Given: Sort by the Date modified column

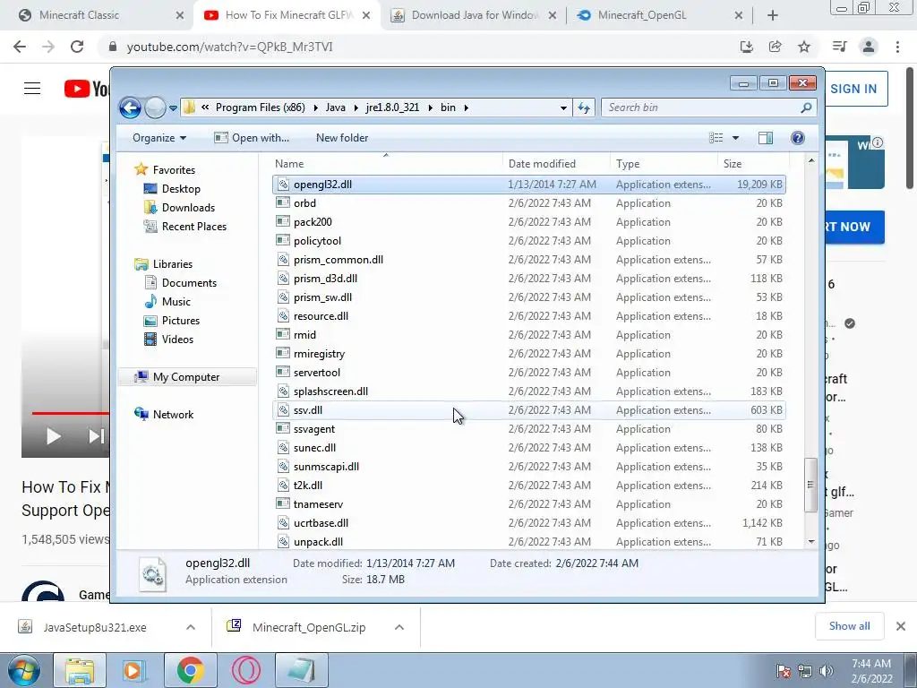Looking at the screenshot, I should pyautogui.click(x=555, y=164).
